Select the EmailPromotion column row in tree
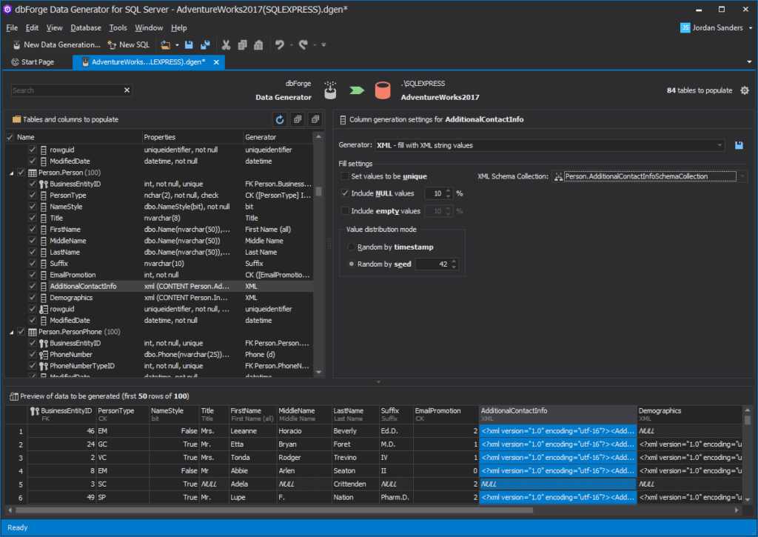The image size is (758, 537). tap(159, 275)
